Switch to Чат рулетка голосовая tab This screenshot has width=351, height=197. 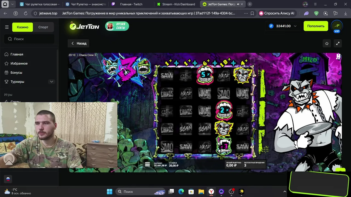(40, 4)
